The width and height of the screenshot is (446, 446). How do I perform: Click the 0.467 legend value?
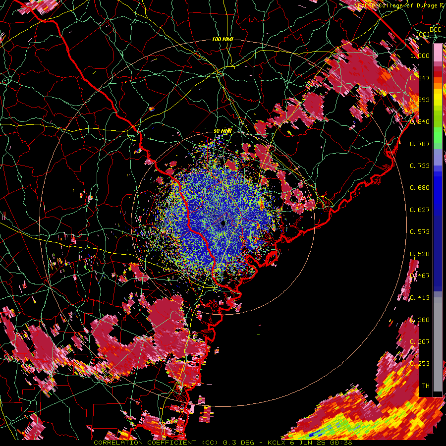[x=420, y=276]
